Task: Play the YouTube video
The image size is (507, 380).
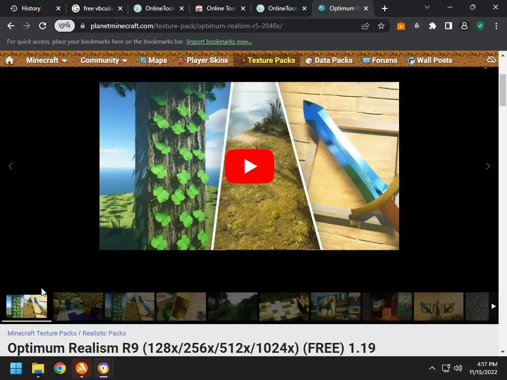Action: click(x=250, y=166)
